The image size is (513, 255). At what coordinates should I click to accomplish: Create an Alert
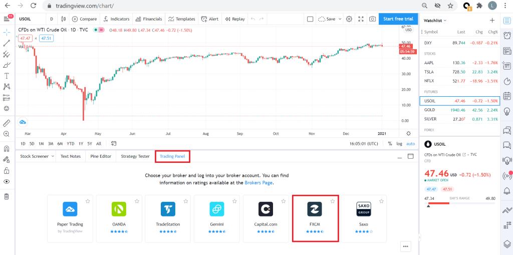tap(210, 19)
